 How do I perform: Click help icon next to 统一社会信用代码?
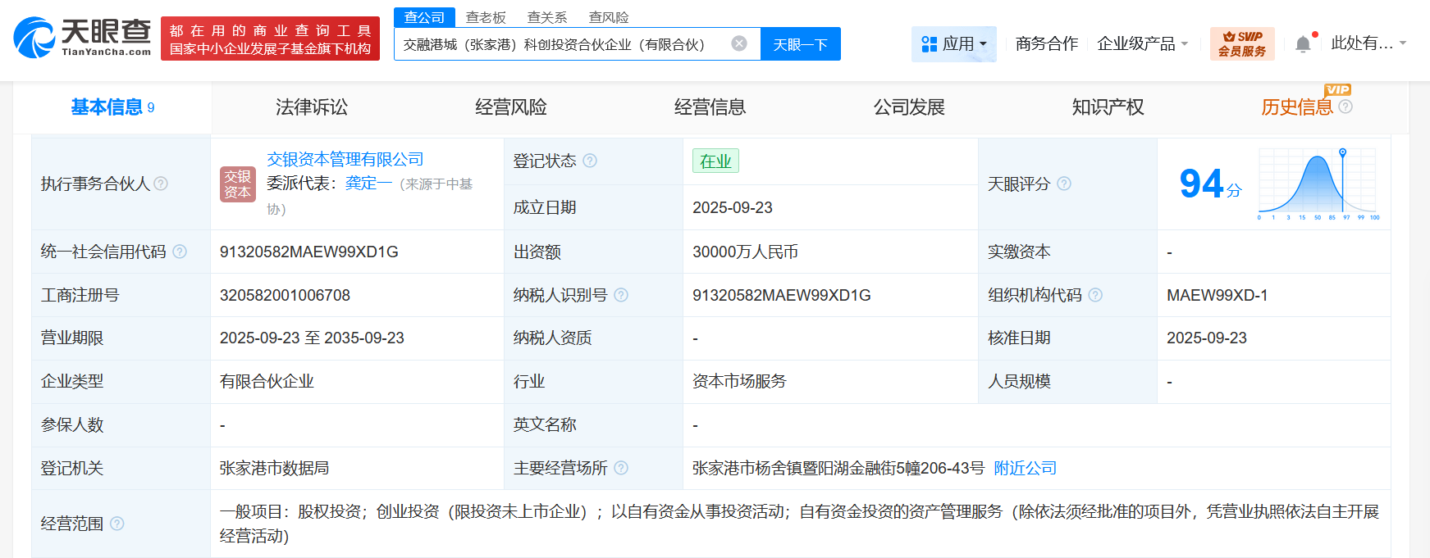(180, 252)
